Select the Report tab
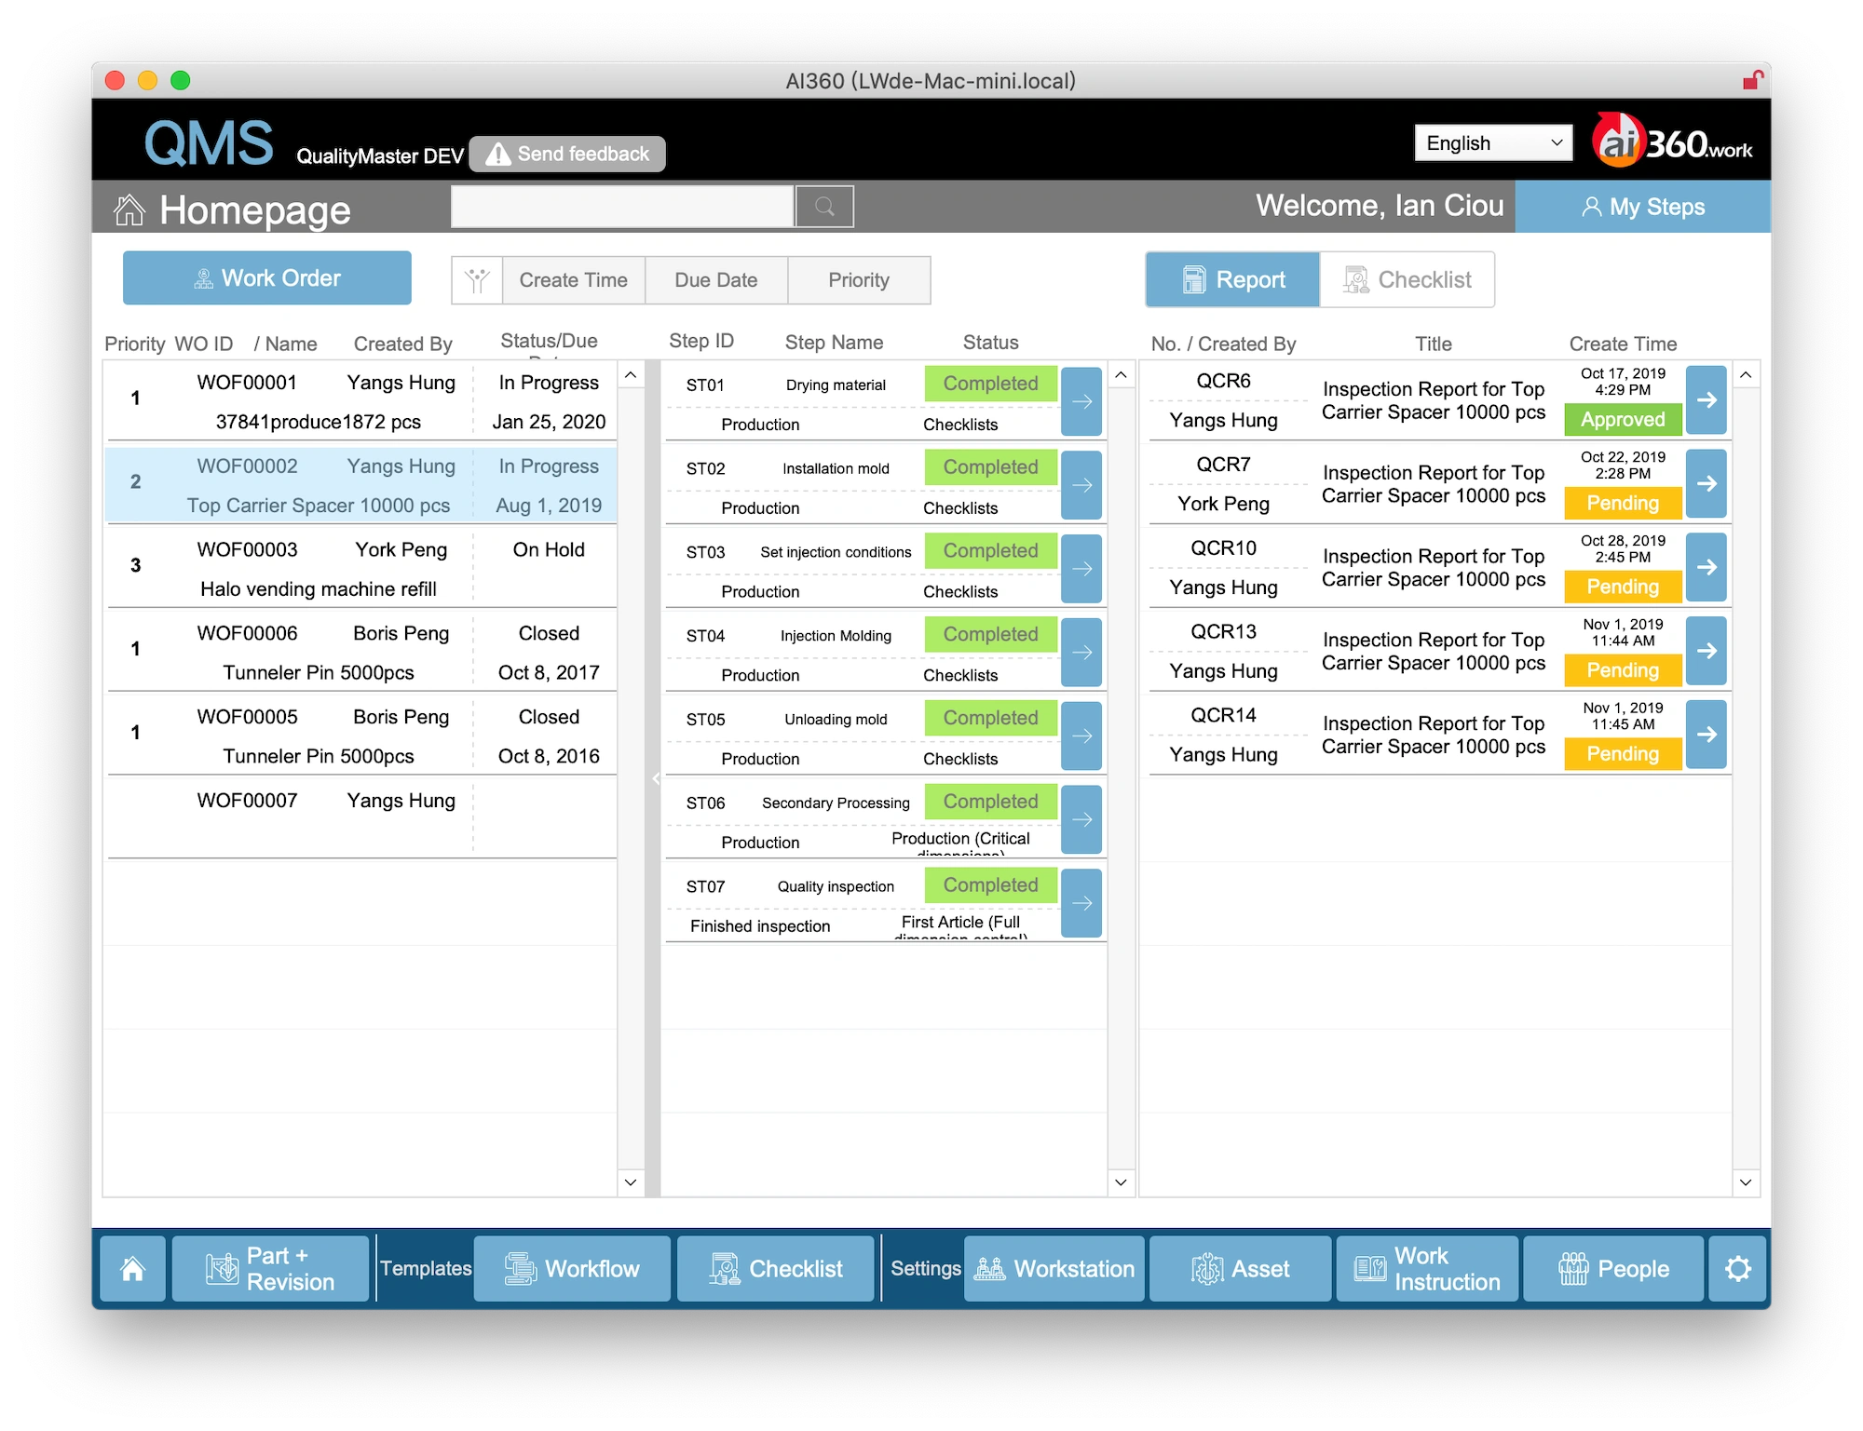Screen dimensions: 1863x1431 coord(1232,279)
